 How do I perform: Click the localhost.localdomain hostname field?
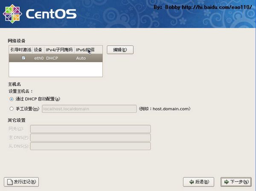tap(89, 109)
